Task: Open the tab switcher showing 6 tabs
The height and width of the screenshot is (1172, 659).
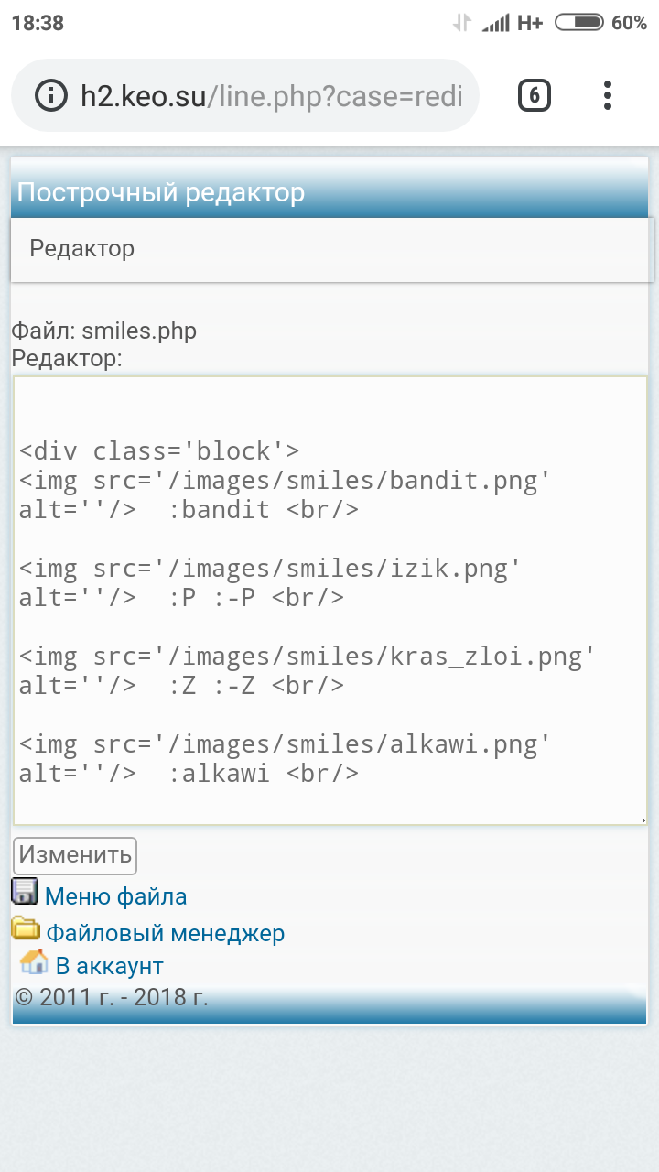Action: click(535, 95)
